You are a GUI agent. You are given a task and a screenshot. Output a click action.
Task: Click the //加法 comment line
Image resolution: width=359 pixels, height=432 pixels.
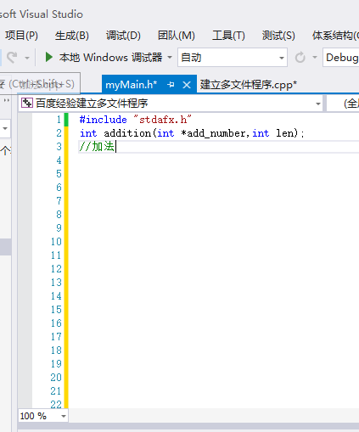click(97, 147)
